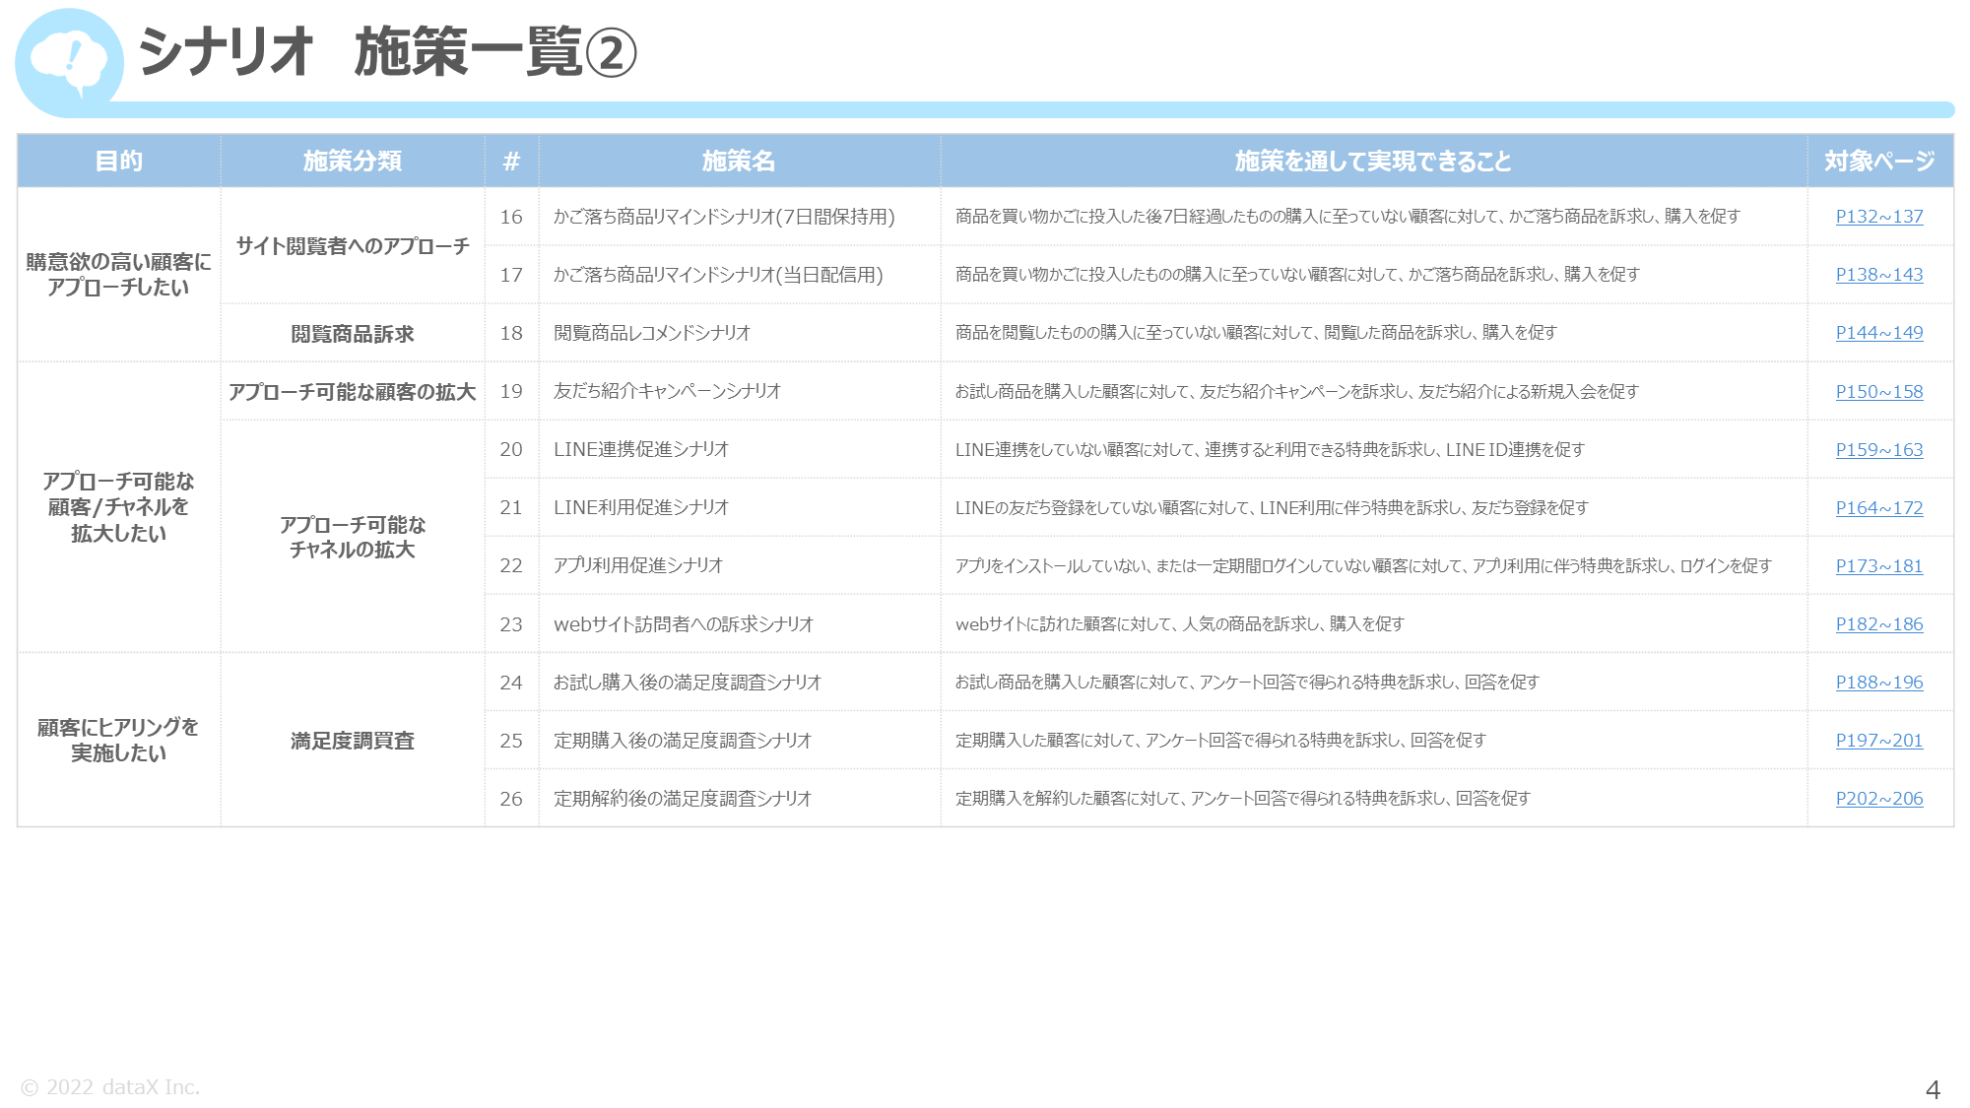Open page link P173~181
Screen dimensions: 1970x1108
tap(1878, 566)
